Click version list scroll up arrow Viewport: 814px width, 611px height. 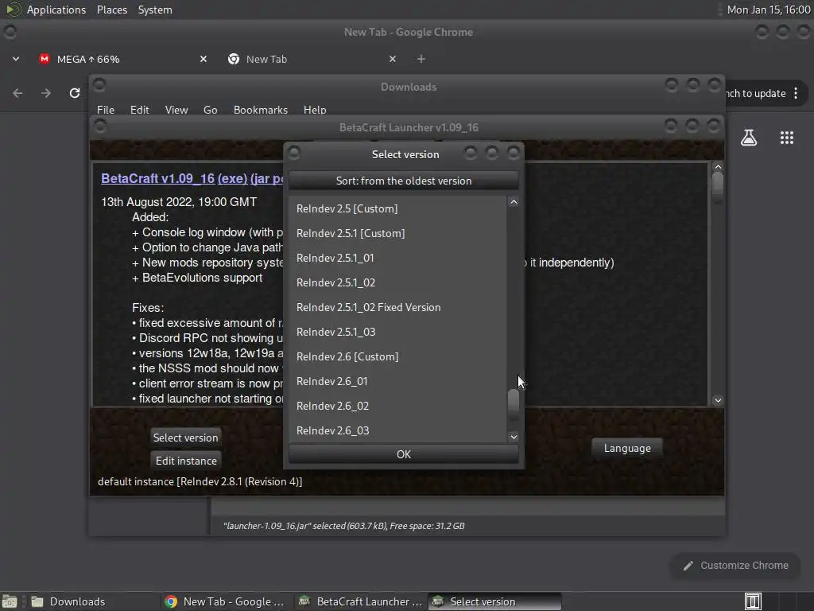(x=514, y=202)
